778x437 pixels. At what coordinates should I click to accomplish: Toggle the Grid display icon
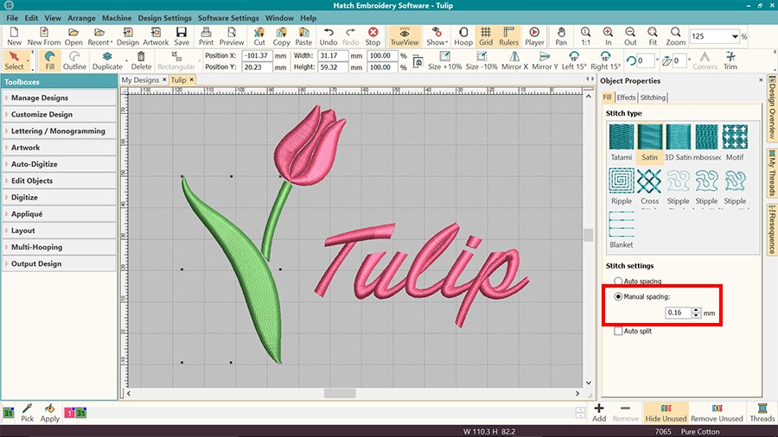tap(486, 35)
